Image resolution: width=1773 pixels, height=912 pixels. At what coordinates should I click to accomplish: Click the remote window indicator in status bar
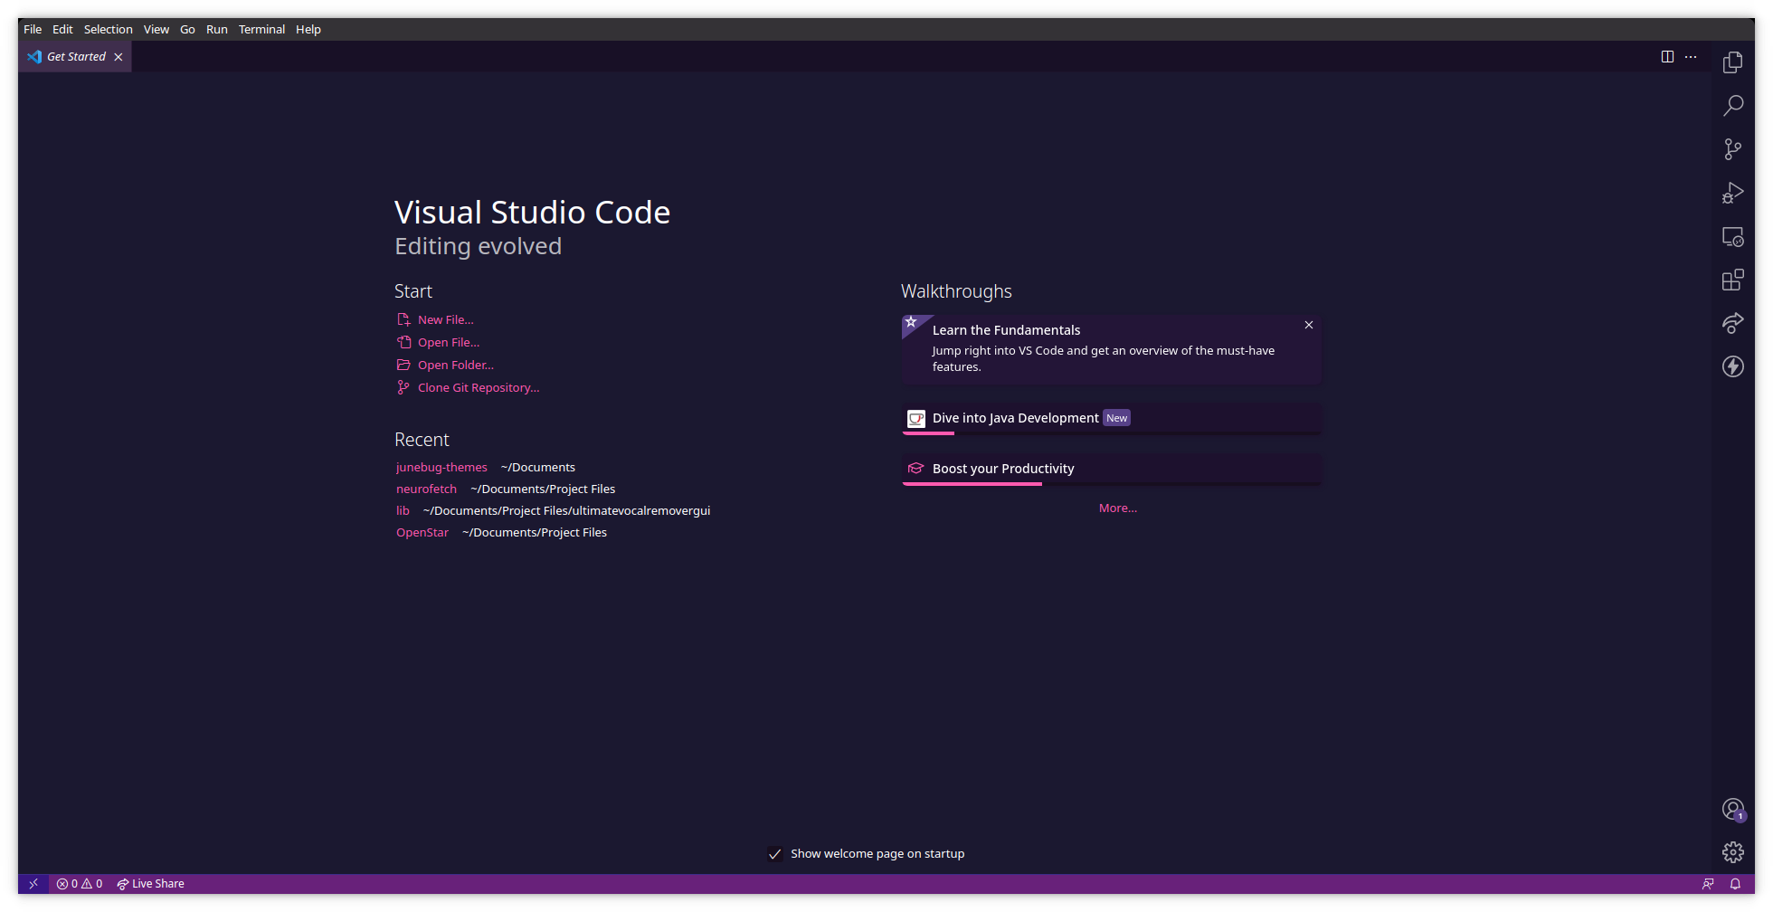click(33, 884)
